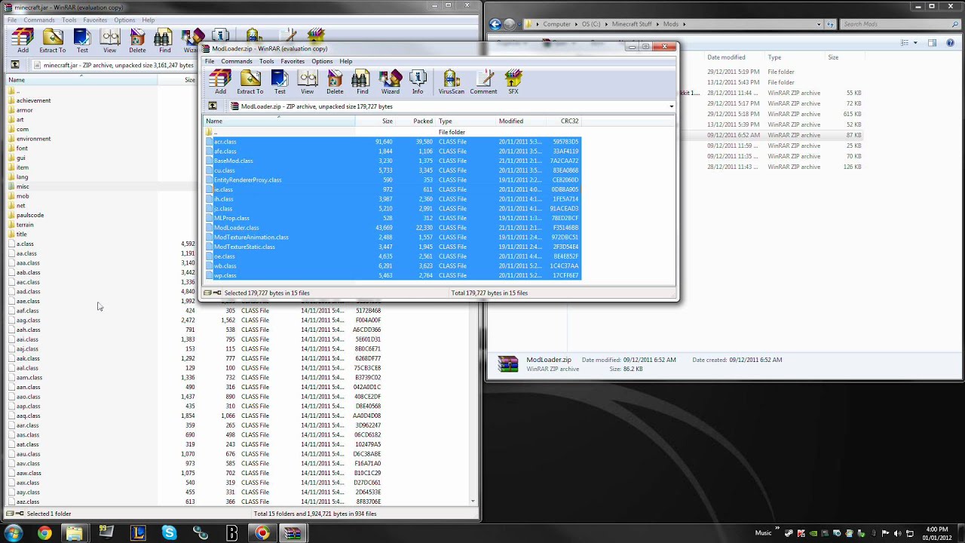The height and width of the screenshot is (543, 965).
Task: Select the environment folder in minecraft.jar
Action: tap(33, 139)
